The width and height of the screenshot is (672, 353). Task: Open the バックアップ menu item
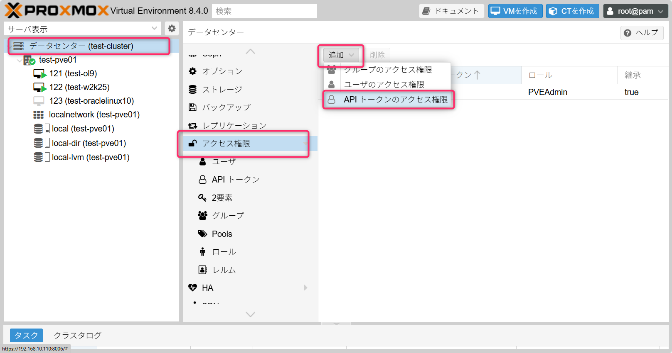[250, 107]
